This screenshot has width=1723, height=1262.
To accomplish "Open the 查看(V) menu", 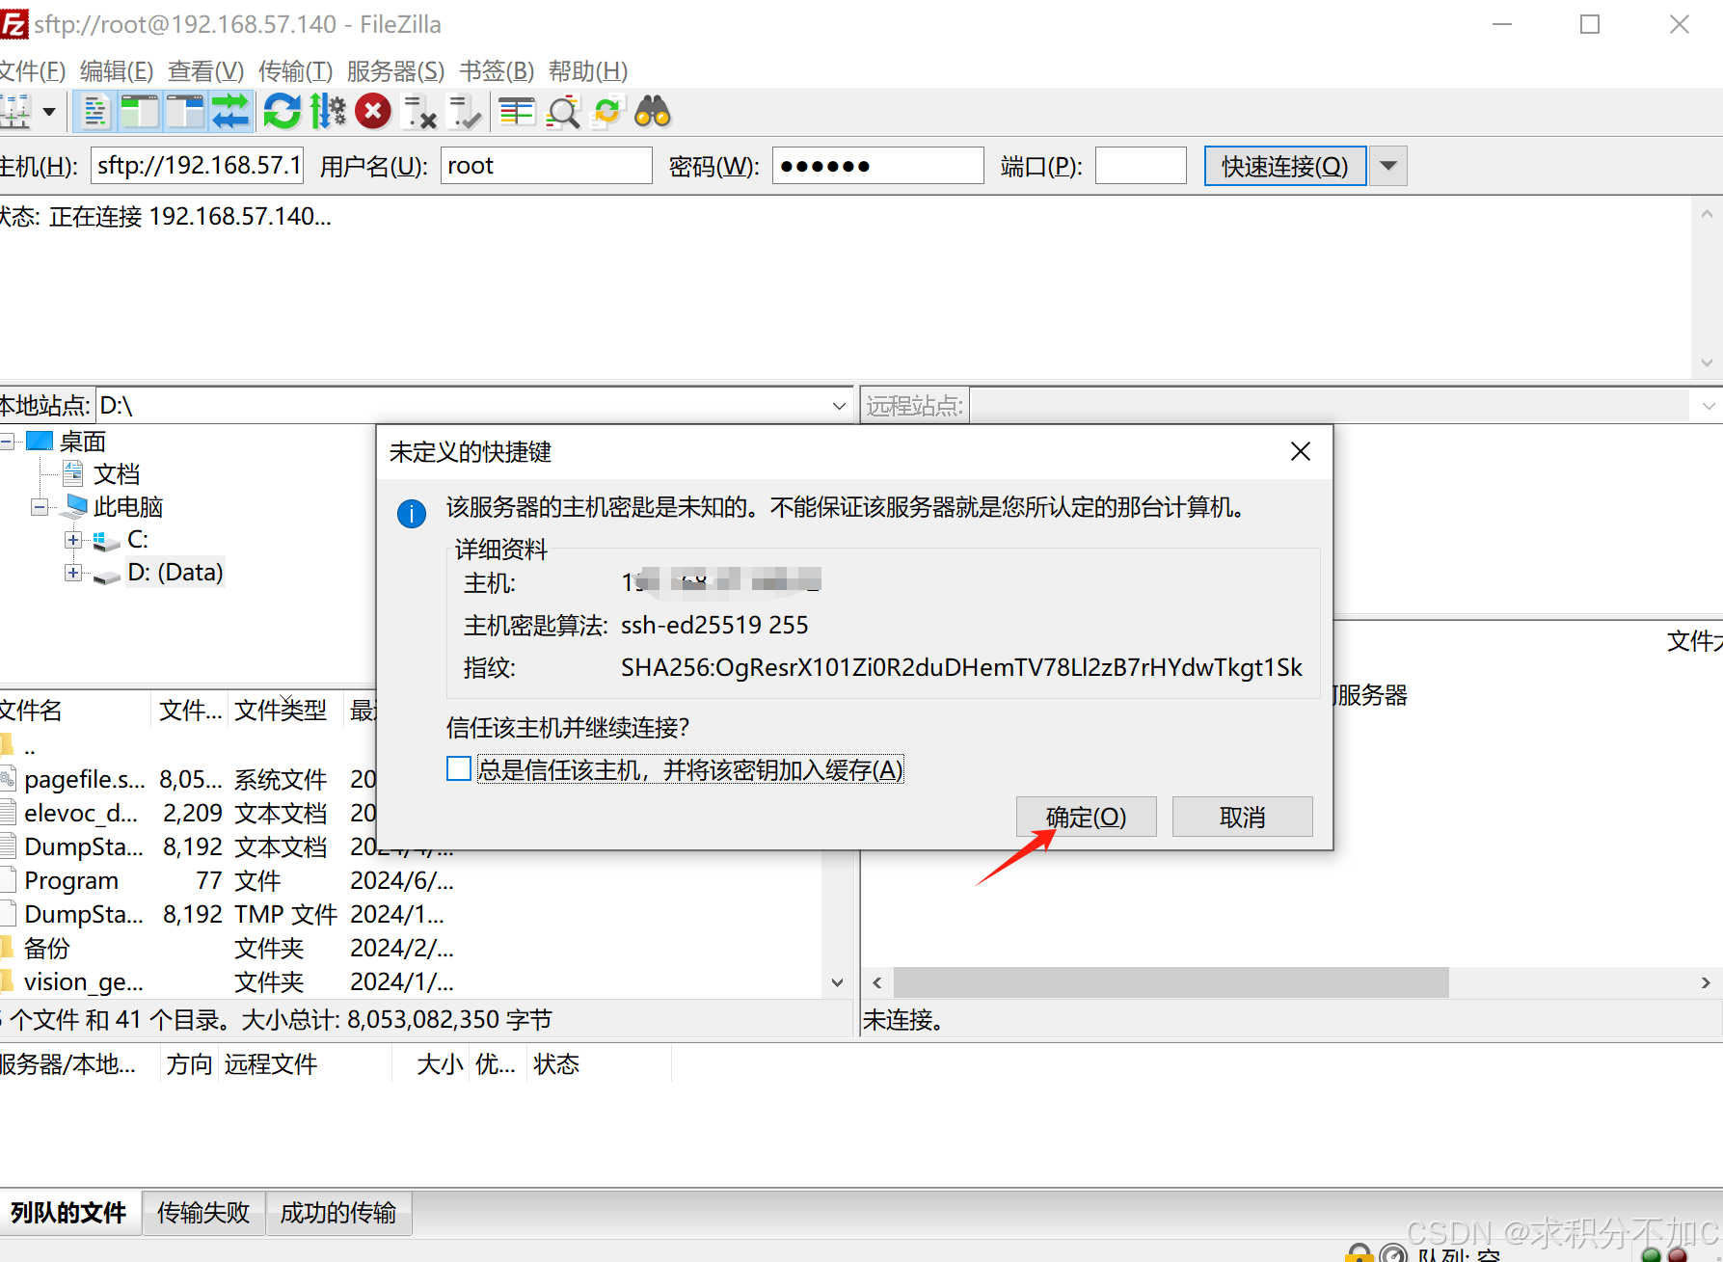I will [x=206, y=70].
